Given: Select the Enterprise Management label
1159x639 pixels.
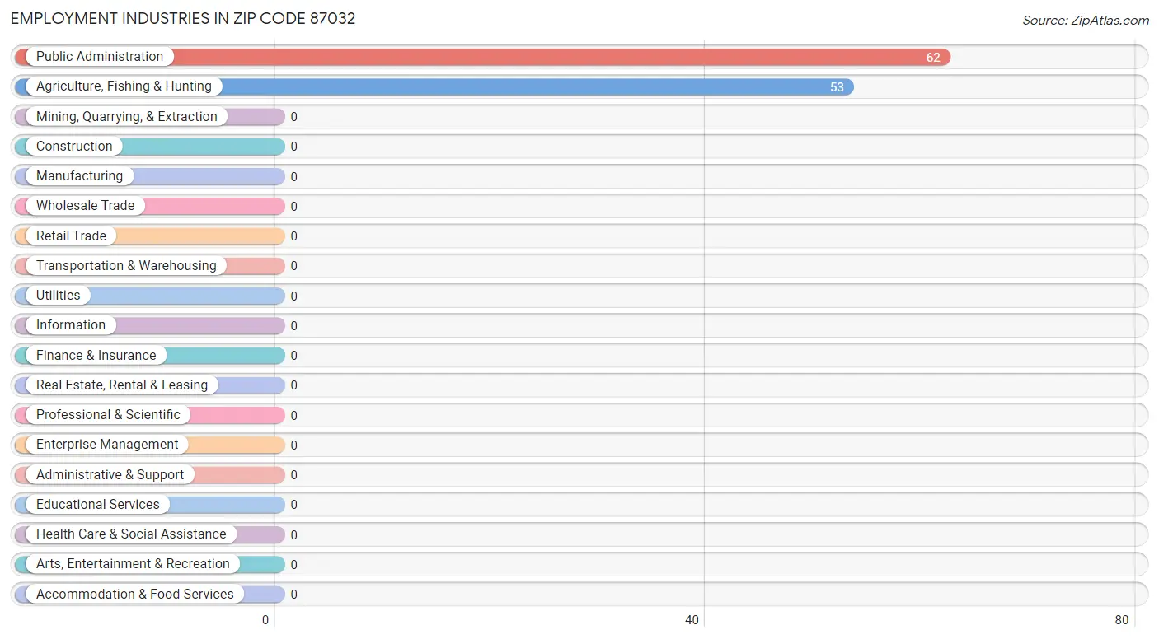Looking at the screenshot, I should tap(107, 445).
